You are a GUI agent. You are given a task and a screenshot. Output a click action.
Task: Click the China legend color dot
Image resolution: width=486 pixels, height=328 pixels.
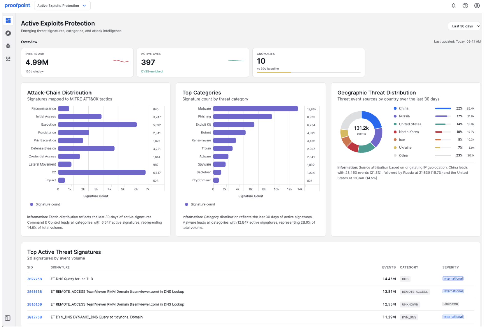395,108
